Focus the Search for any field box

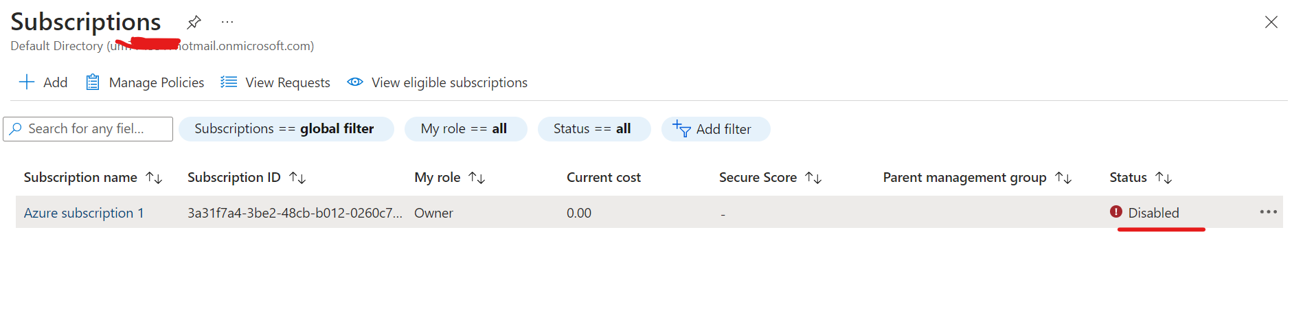pos(88,129)
